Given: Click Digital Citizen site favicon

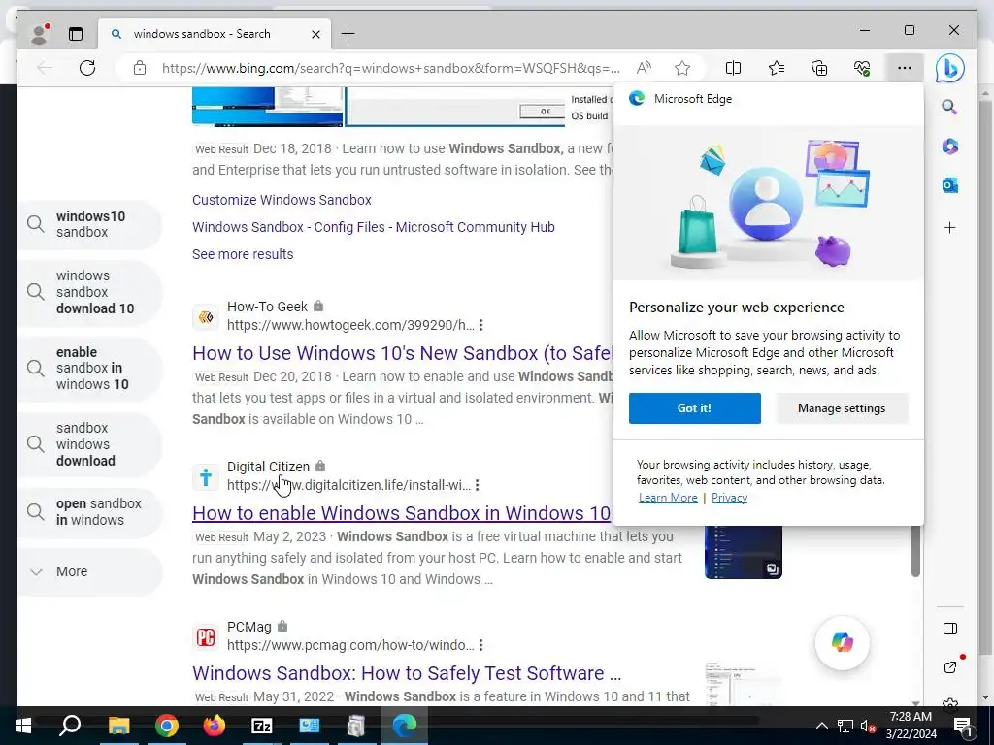Looking at the screenshot, I should (206, 476).
